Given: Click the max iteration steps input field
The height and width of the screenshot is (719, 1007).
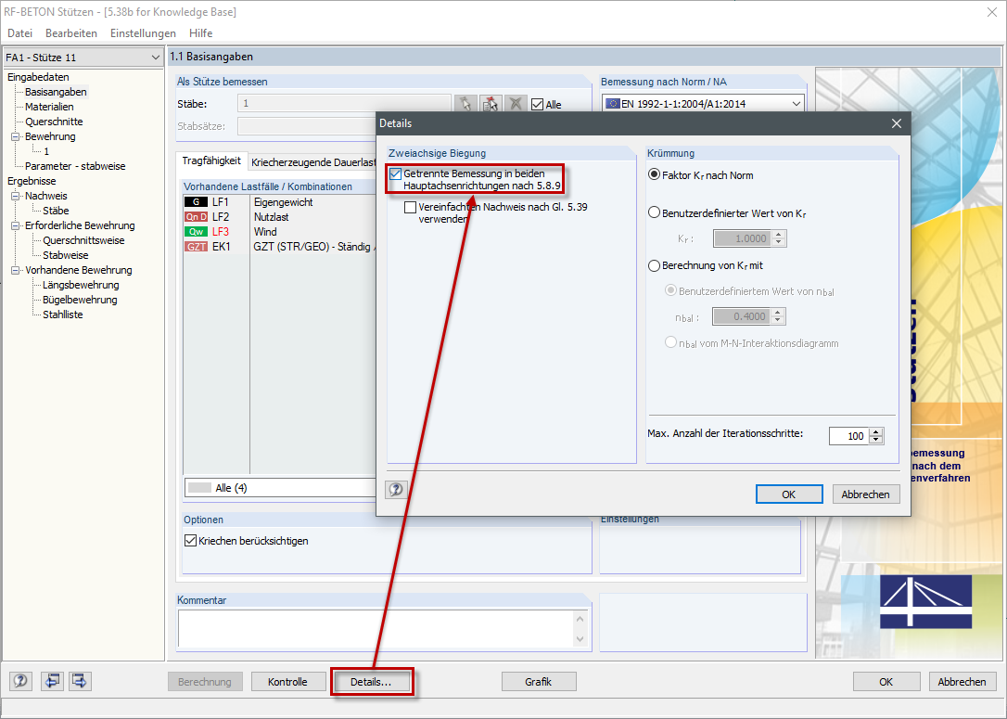Looking at the screenshot, I should (849, 436).
